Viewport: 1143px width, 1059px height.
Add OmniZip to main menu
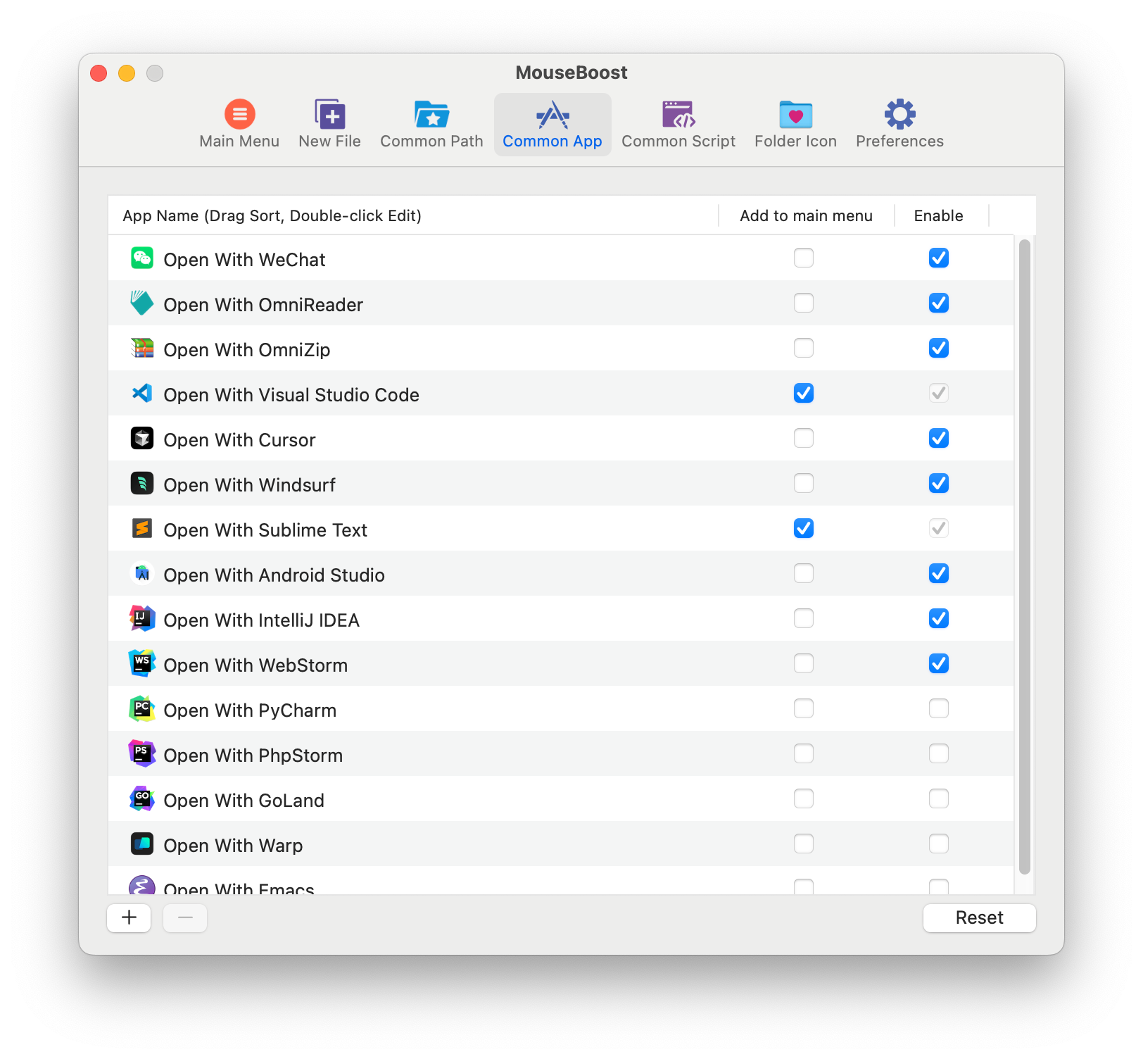click(804, 349)
